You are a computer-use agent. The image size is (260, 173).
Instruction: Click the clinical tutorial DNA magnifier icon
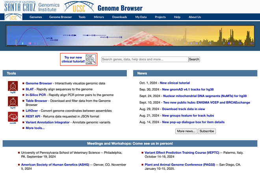pos(91,59)
